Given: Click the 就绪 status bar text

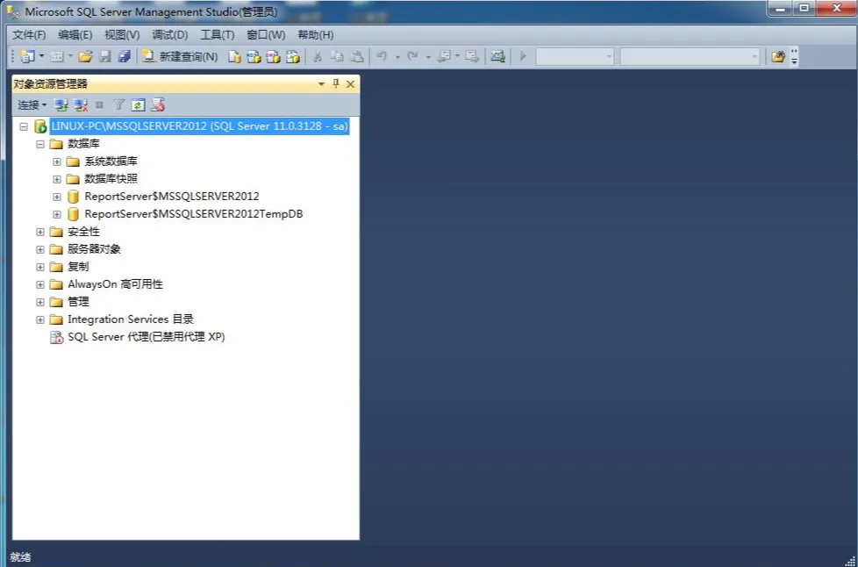Looking at the screenshot, I should pyautogui.click(x=20, y=557).
